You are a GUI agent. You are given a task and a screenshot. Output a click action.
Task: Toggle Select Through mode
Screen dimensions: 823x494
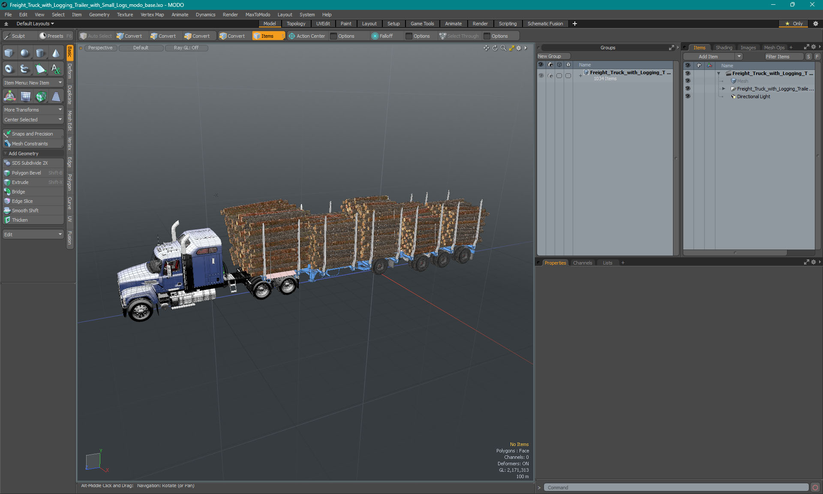click(x=459, y=36)
